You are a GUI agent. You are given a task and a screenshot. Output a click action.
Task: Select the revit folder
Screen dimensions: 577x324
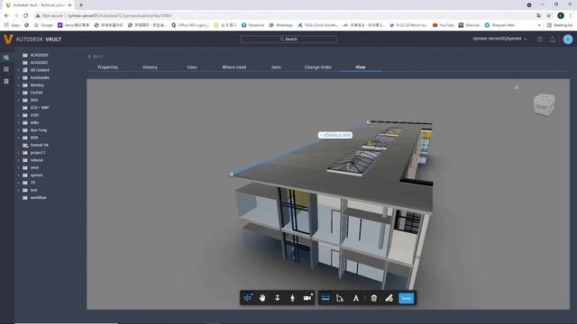pos(34,167)
